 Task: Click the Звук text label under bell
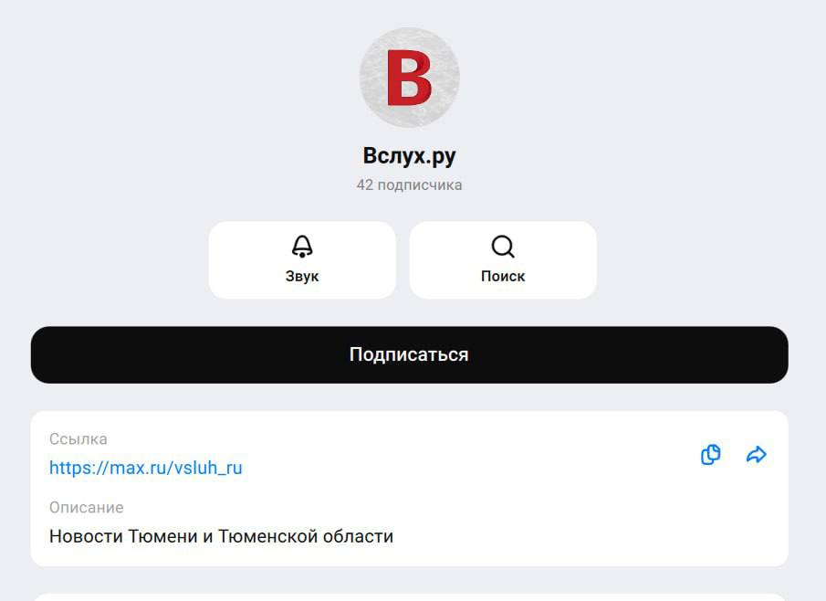tap(302, 276)
